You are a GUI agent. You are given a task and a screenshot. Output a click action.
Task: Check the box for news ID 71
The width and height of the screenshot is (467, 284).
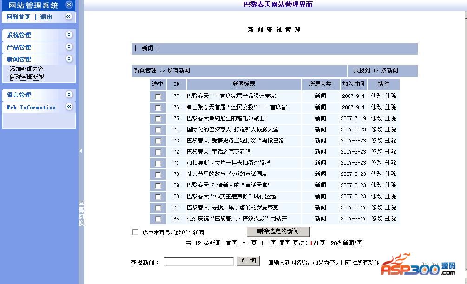pyautogui.click(x=158, y=163)
